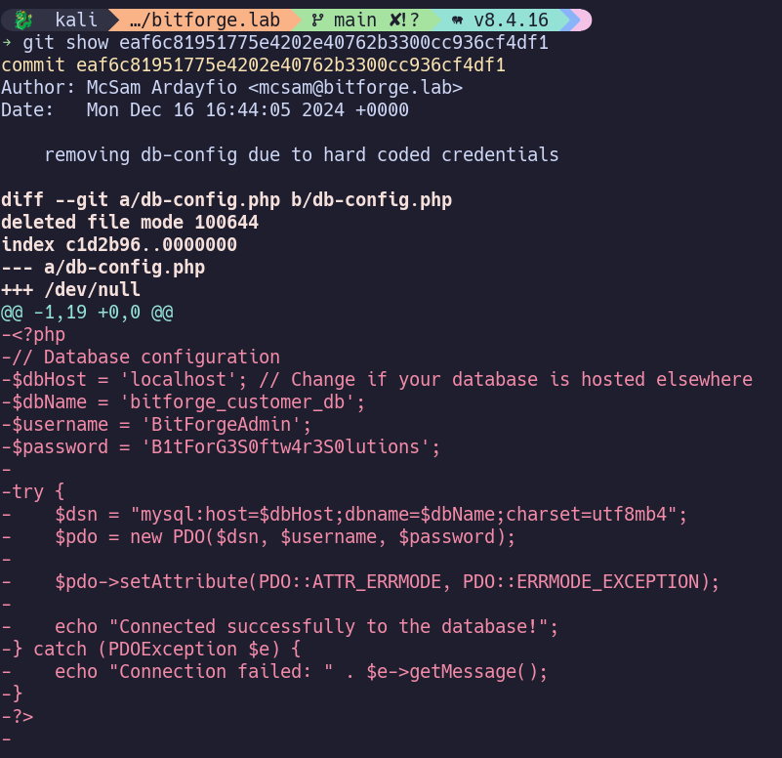Click the commit message about hard coded credentials
The height and width of the screenshot is (758, 782).
click(302, 154)
